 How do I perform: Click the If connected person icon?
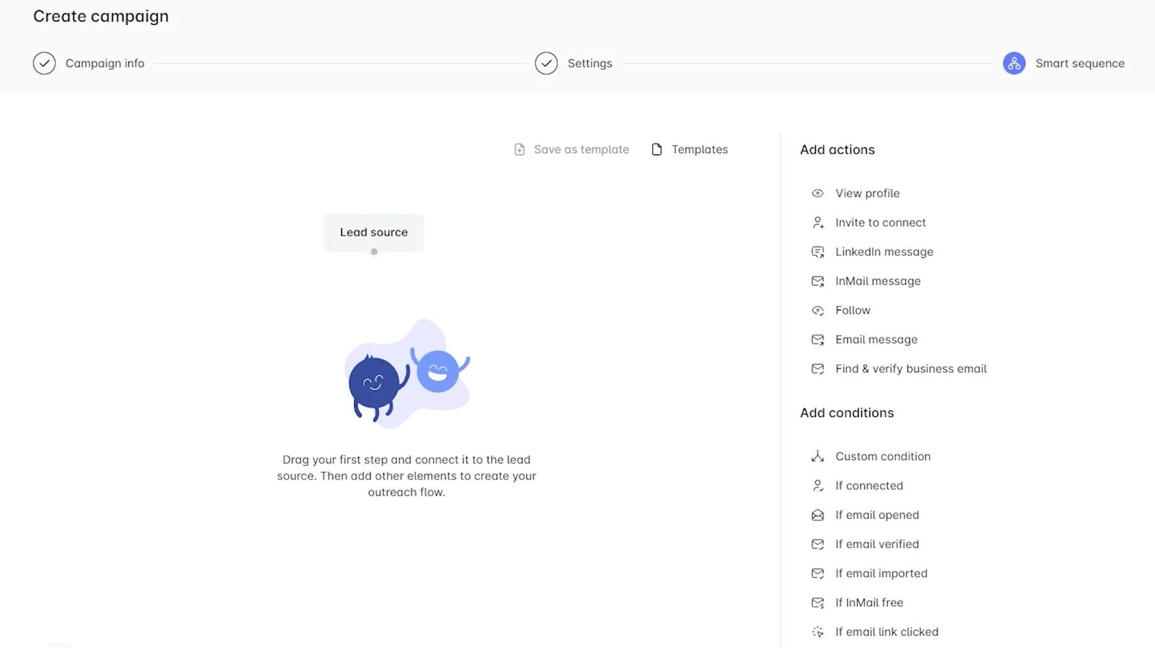coord(817,486)
